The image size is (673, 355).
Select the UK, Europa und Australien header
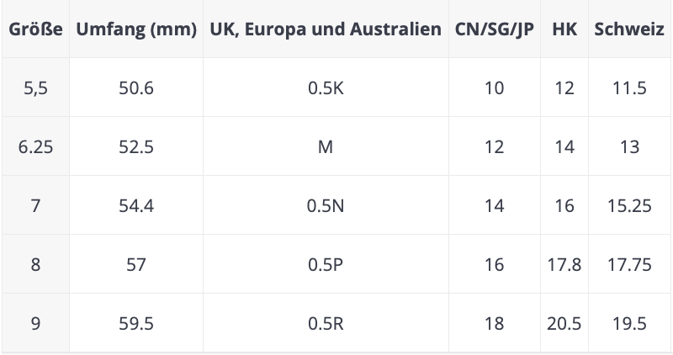click(326, 29)
